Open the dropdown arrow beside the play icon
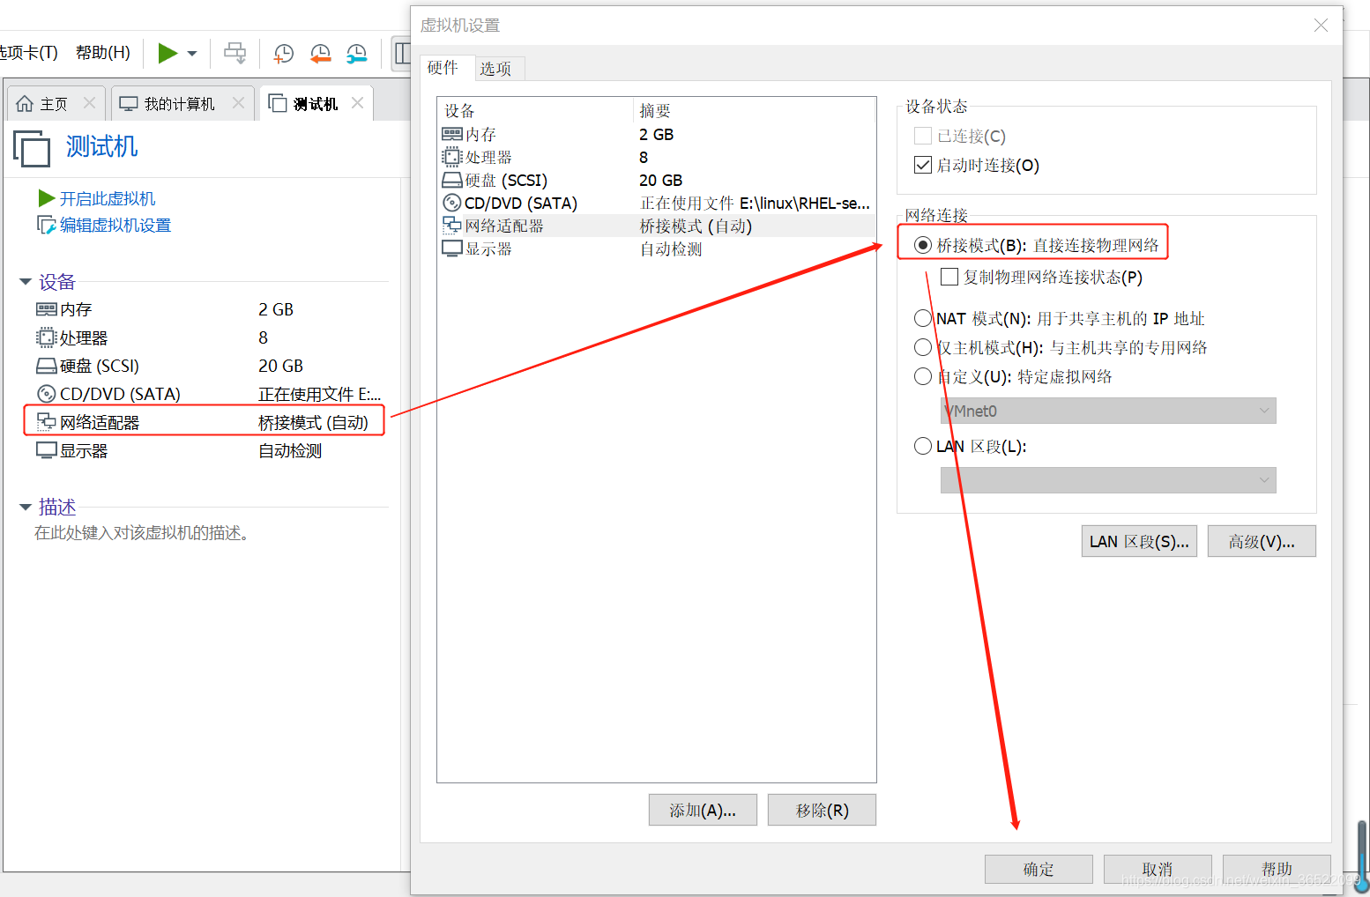The image size is (1370, 897). point(192,54)
